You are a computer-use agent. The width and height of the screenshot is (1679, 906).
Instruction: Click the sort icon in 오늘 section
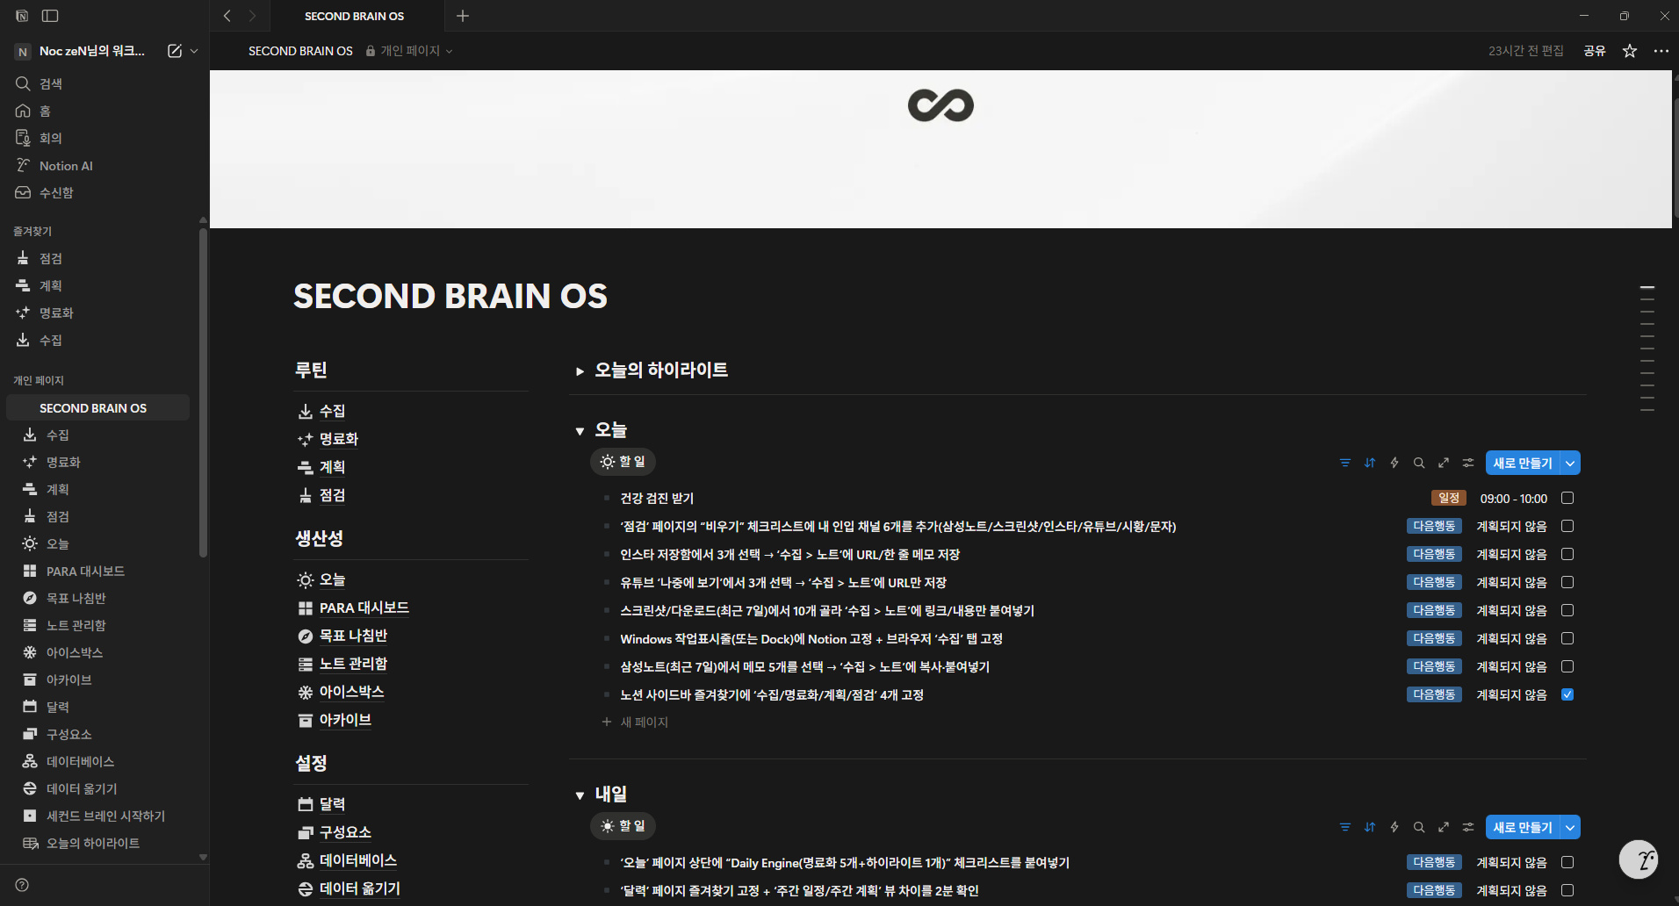(1369, 463)
